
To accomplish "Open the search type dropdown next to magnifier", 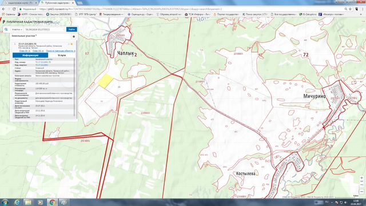I will click(x=17, y=29).
